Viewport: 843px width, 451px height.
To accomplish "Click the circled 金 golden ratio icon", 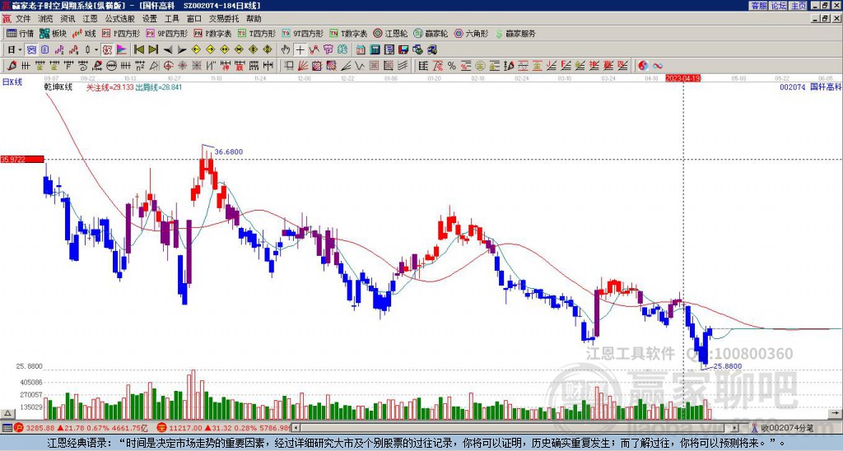I will [x=480, y=66].
